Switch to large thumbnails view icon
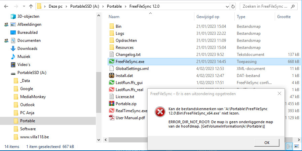Image resolution: width=302 pixels, height=151 pixels. pos(297,147)
